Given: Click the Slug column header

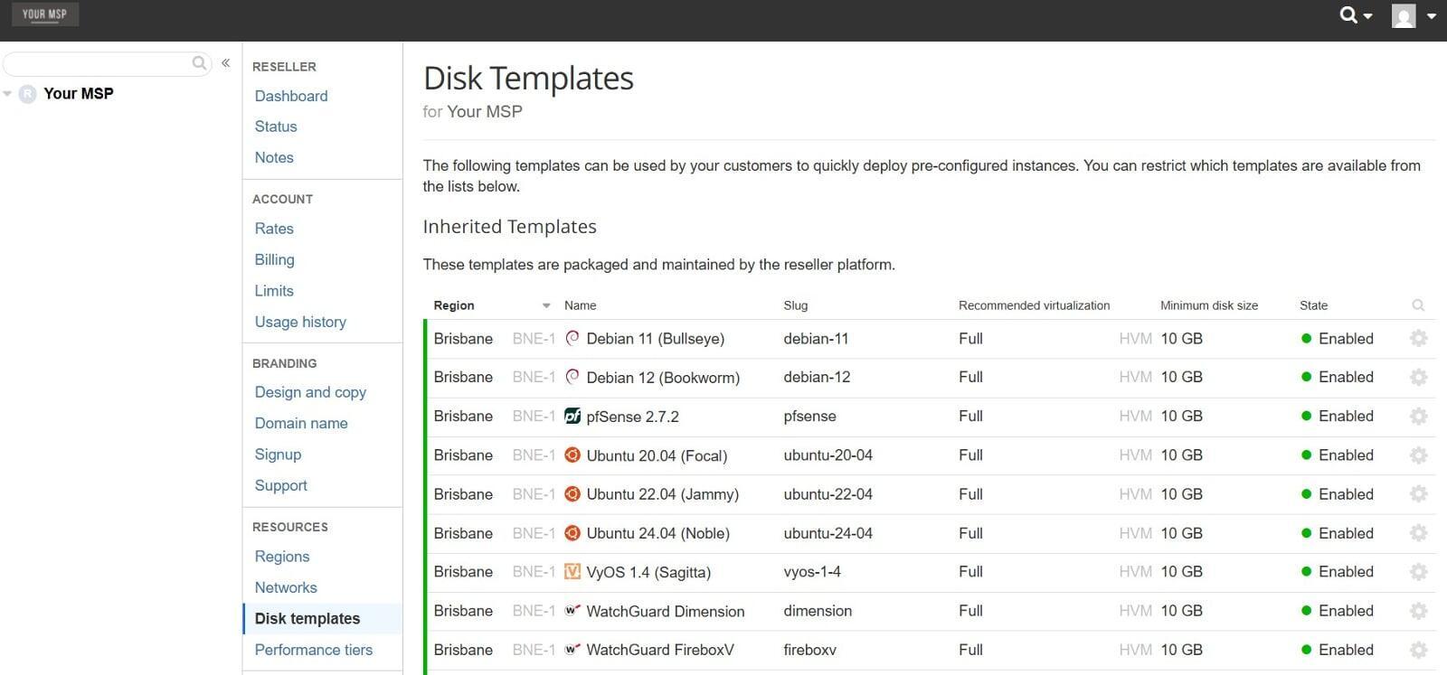Looking at the screenshot, I should point(796,305).
